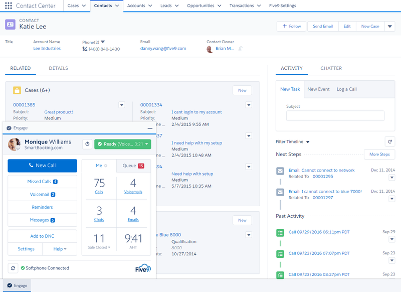The image size is (401, 292).
Task: Switch to the Chatter tab
Action: pos(331,68)
